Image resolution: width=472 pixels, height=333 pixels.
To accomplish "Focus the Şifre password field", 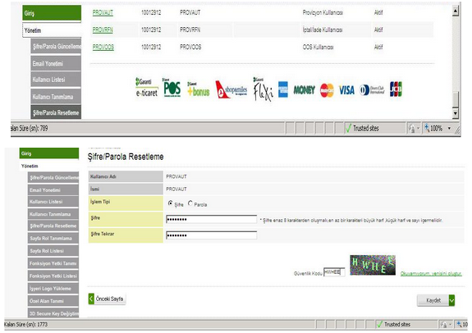I will coord(211,219).
